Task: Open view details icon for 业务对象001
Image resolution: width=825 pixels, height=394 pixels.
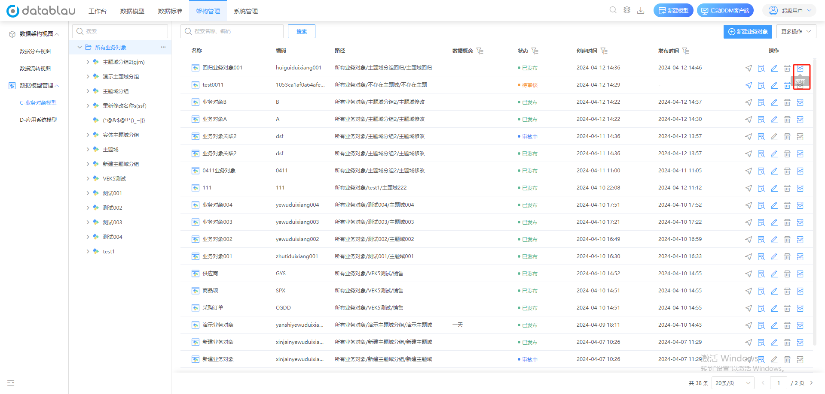Action: point(761,257)
